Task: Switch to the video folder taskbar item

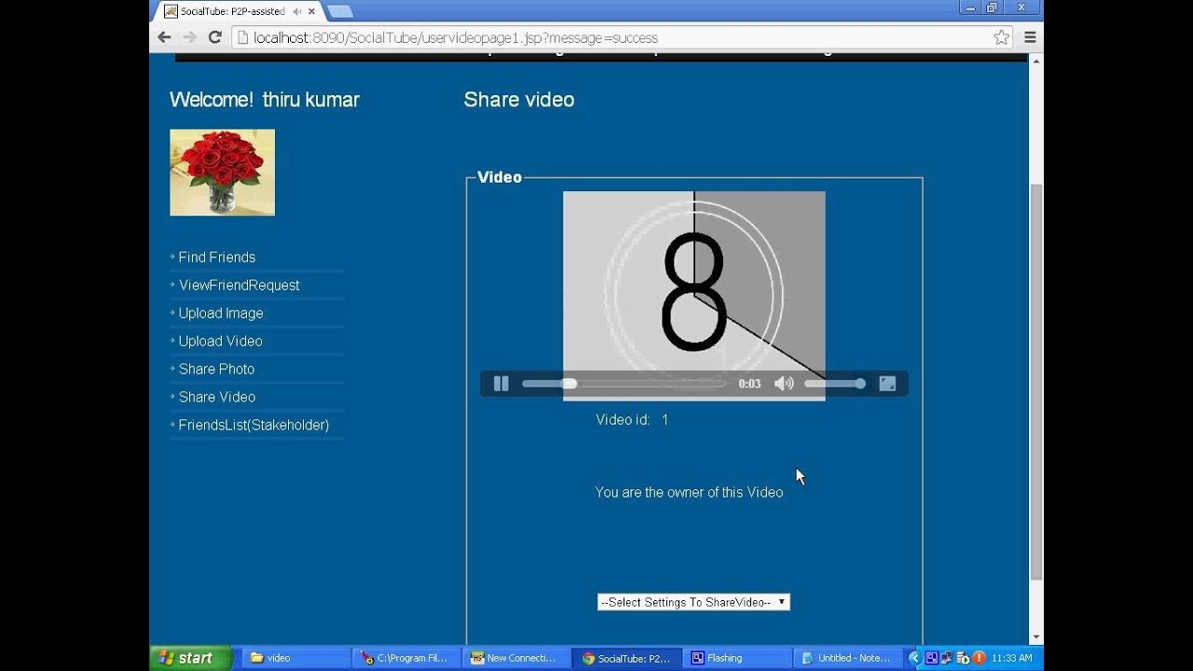Action: [295, 658]
